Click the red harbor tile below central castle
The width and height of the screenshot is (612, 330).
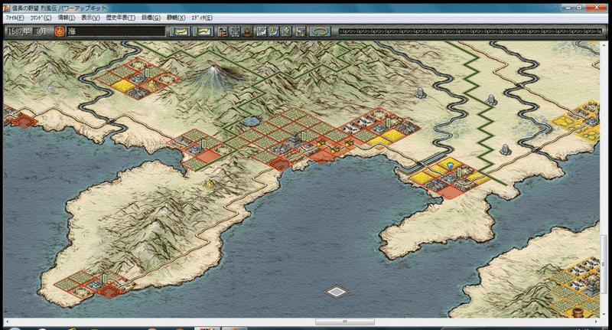pyautogui.click(x=280, y=165)
